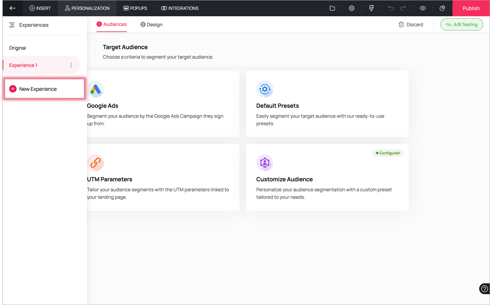Open the INSERT menu
The width and height of the screenshot is (490, 305).
[40, 8]
